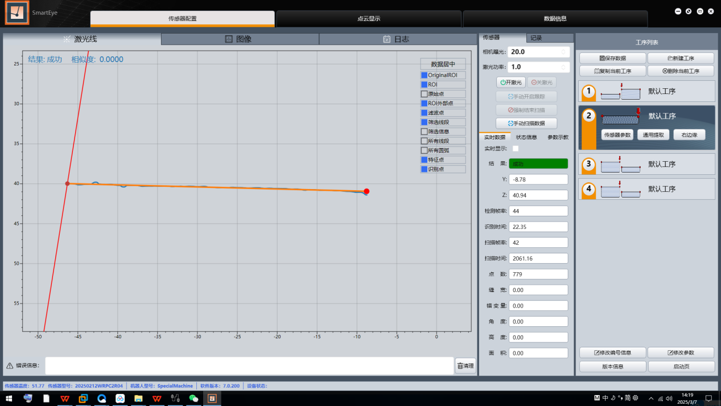Select process item number 3
721x406 pixels.
646,164
